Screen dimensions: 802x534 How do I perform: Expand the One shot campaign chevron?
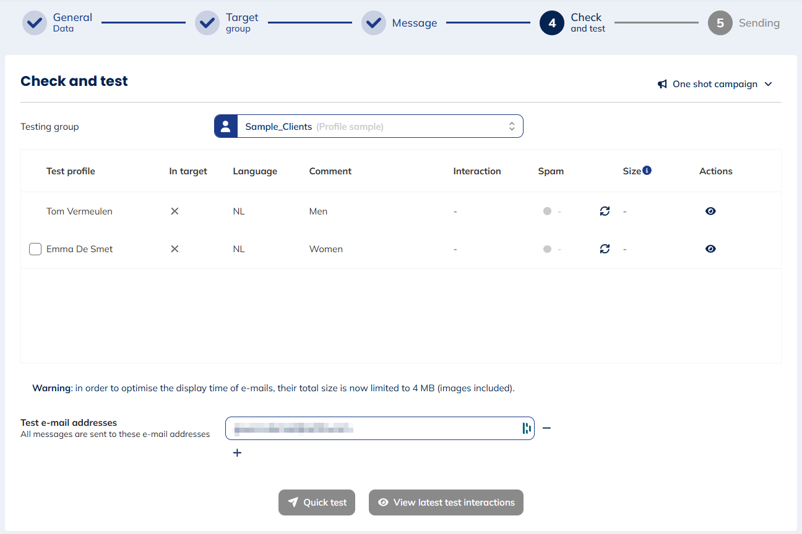769,84
